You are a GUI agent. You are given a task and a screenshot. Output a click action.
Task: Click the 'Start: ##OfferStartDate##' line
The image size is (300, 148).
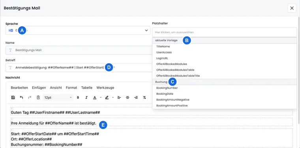click(x=55, y=134)
